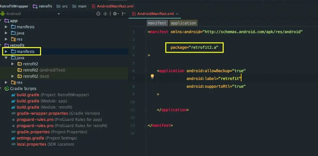This screenshot has height=156, width=318.
Task: Click the intention lightbulb icon
Action: click(152, 76)
